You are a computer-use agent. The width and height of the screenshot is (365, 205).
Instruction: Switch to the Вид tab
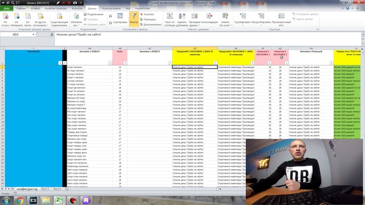[128, 9]
